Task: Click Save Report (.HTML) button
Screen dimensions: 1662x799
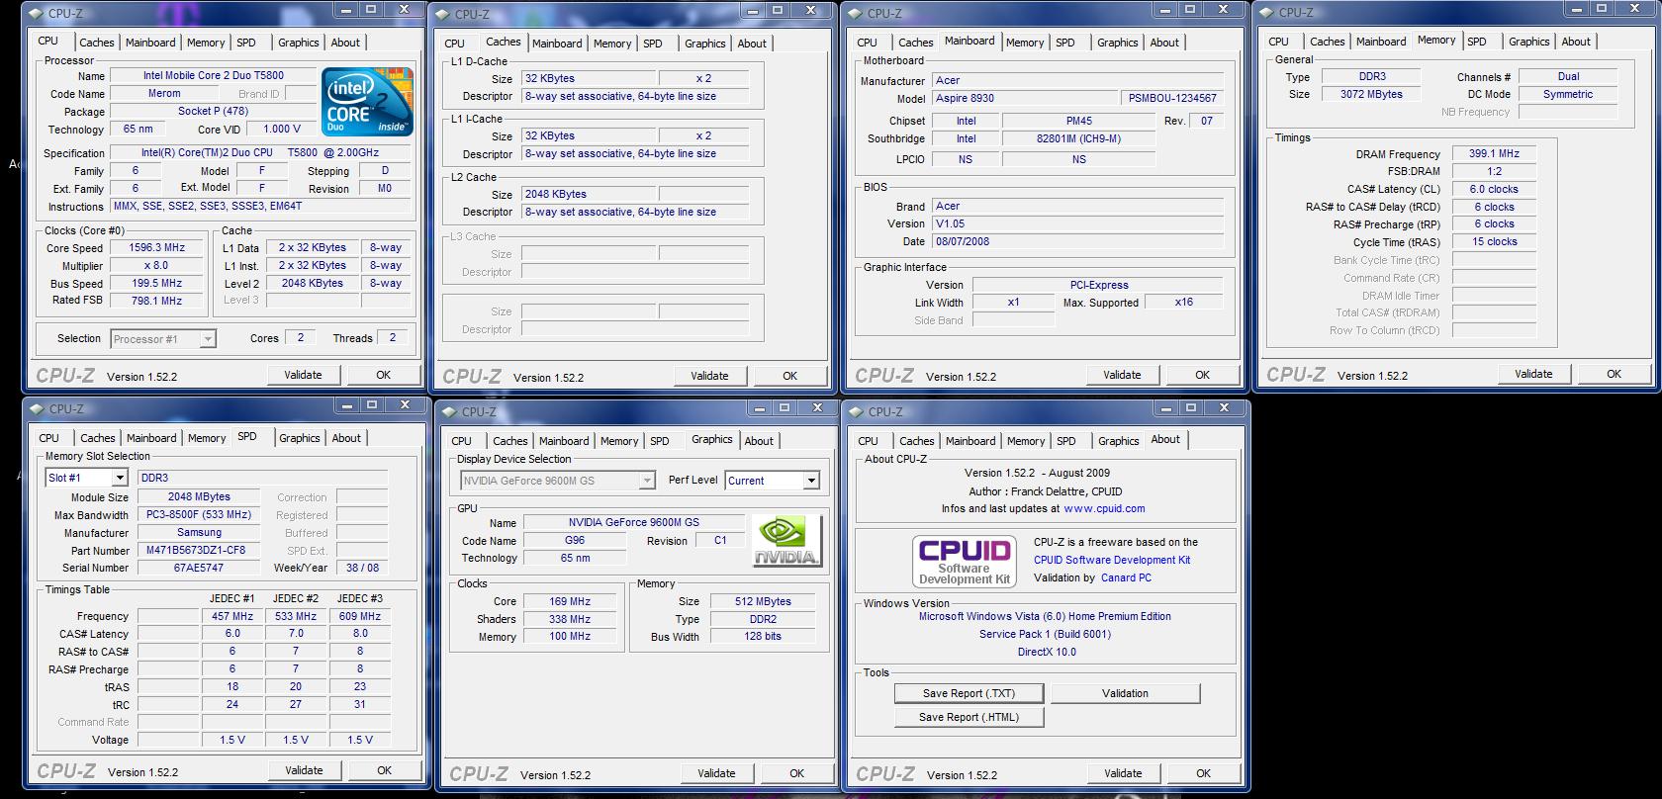Action: (x=969, y=717)
